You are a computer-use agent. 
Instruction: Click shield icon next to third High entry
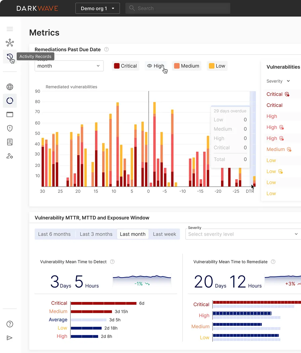282,139
